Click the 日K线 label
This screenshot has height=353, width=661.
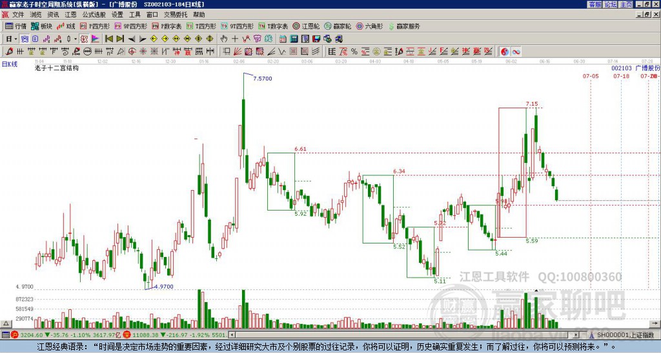tap(10, 64)
